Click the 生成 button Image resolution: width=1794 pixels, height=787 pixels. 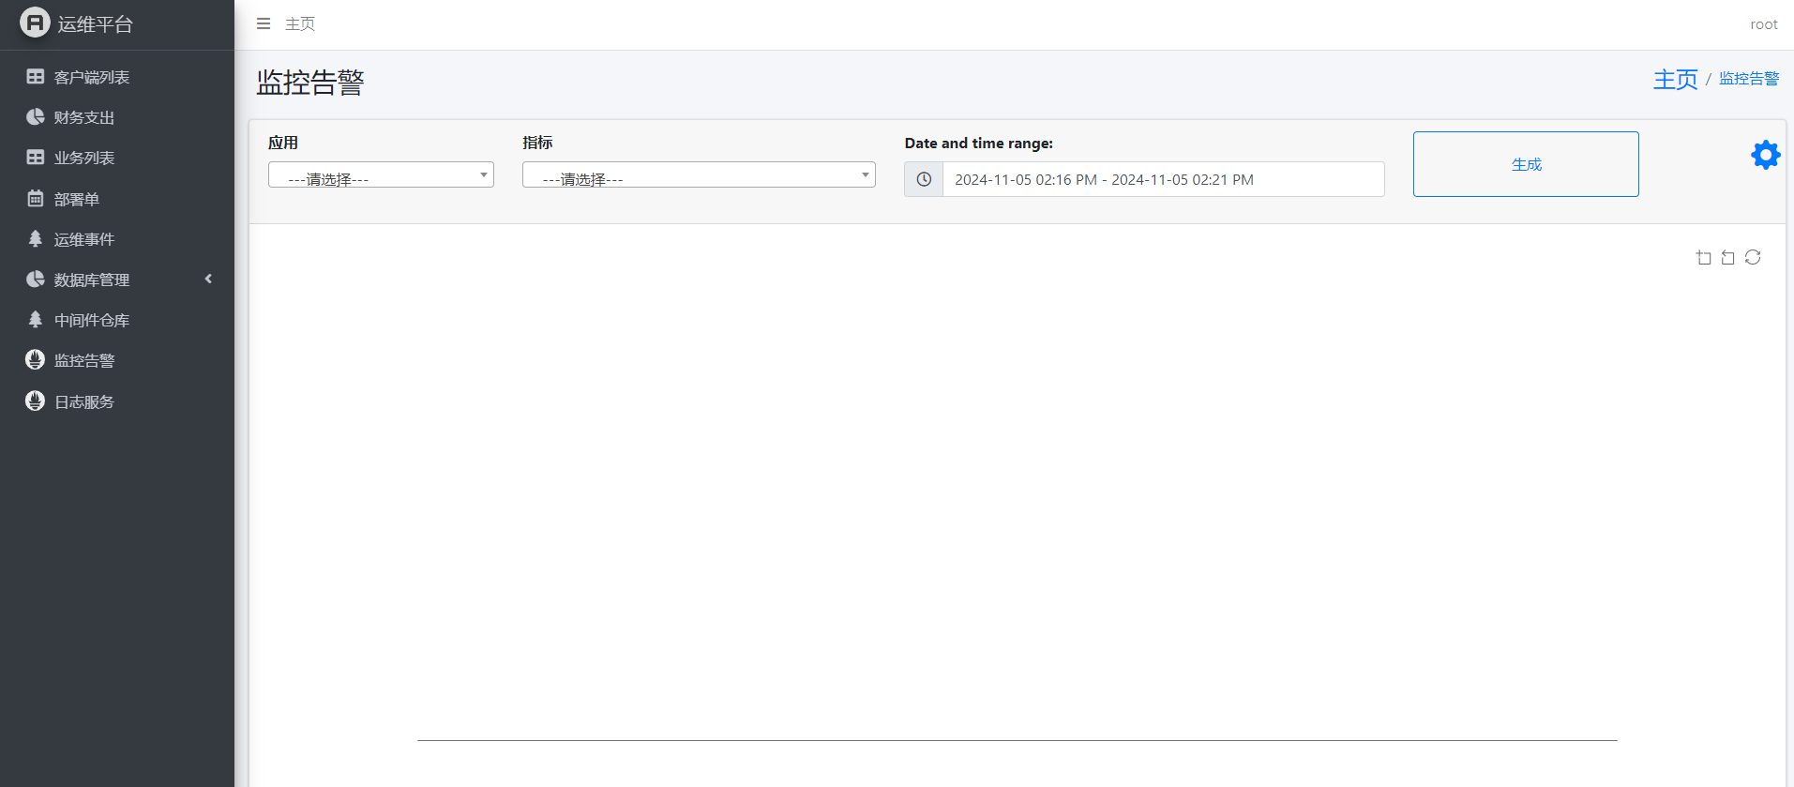[x=1526, y=164]
